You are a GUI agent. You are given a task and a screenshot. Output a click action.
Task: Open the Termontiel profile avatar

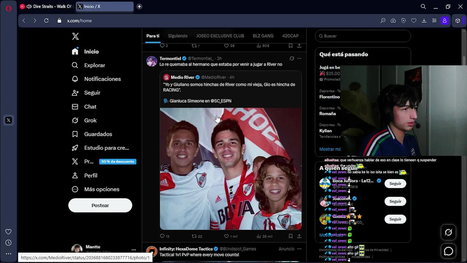[152, 61]
